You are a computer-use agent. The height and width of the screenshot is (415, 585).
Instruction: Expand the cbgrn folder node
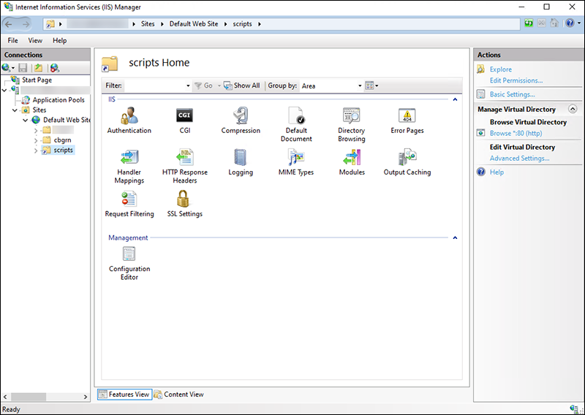pos(36,140)
